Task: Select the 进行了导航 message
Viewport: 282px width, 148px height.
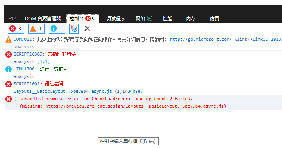Action: point(53,69)
